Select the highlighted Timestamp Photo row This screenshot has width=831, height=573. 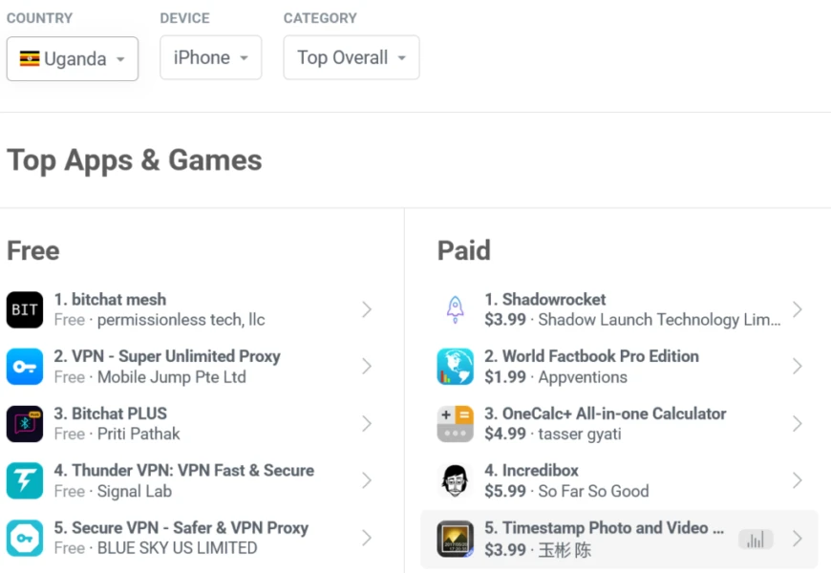pyautogui.click(x=592, y=538)
